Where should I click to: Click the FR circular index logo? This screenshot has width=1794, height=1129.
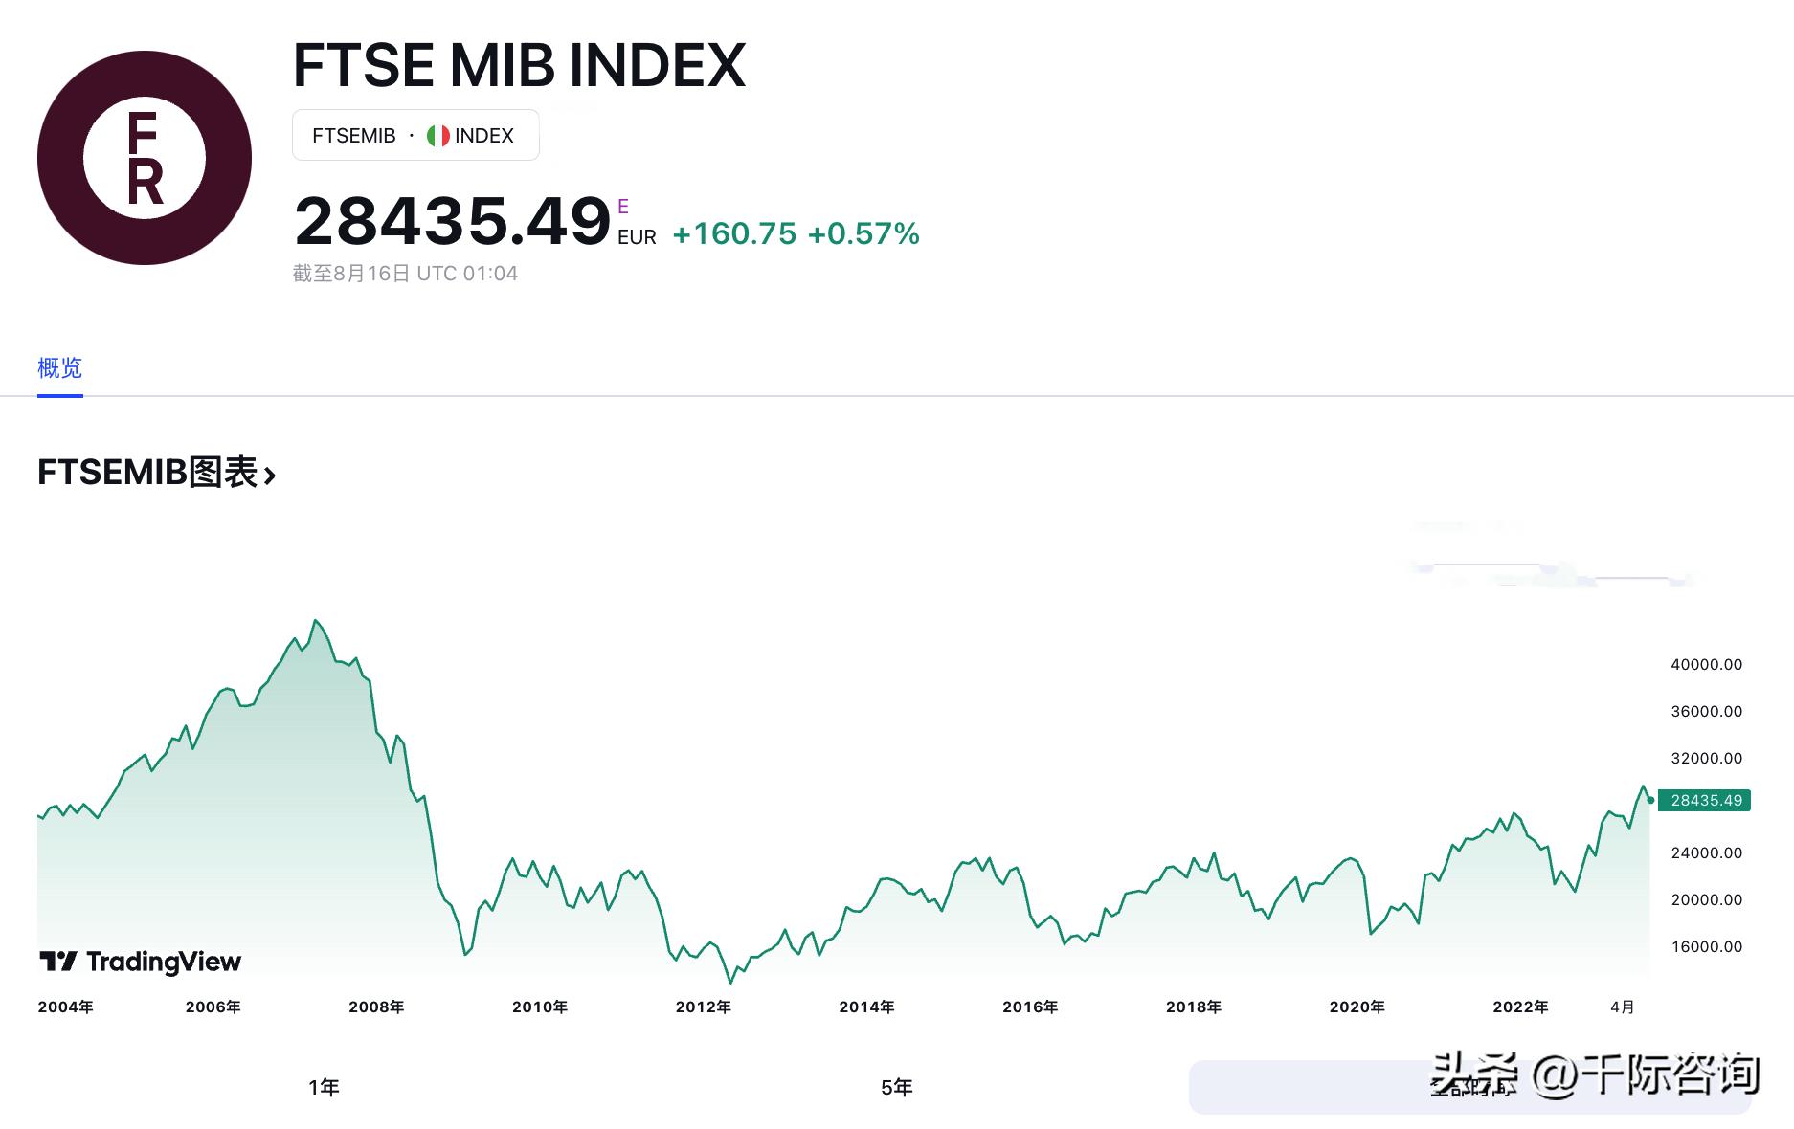145,158
